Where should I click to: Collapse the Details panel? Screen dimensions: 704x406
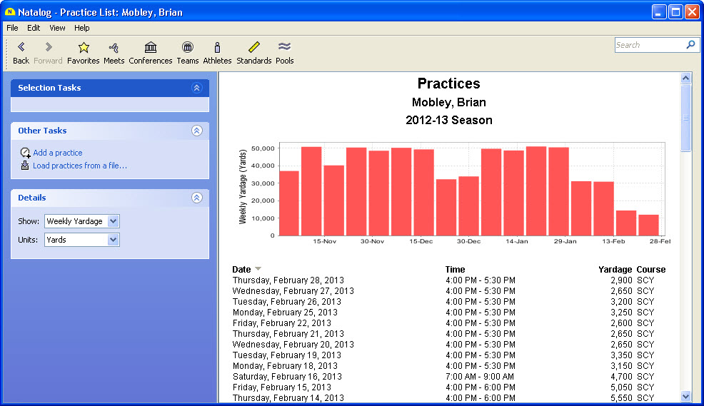197,198
